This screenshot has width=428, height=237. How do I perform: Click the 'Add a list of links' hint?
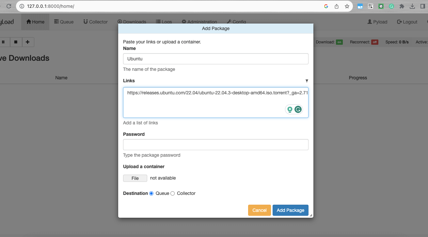coord(140,123)
